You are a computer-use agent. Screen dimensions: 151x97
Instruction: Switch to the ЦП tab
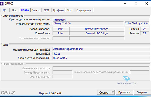5,10
